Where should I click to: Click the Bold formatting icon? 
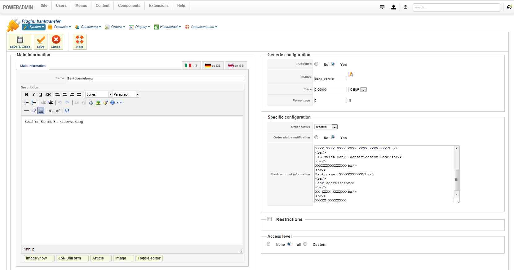pyautogui.click(x=27, y=94)
